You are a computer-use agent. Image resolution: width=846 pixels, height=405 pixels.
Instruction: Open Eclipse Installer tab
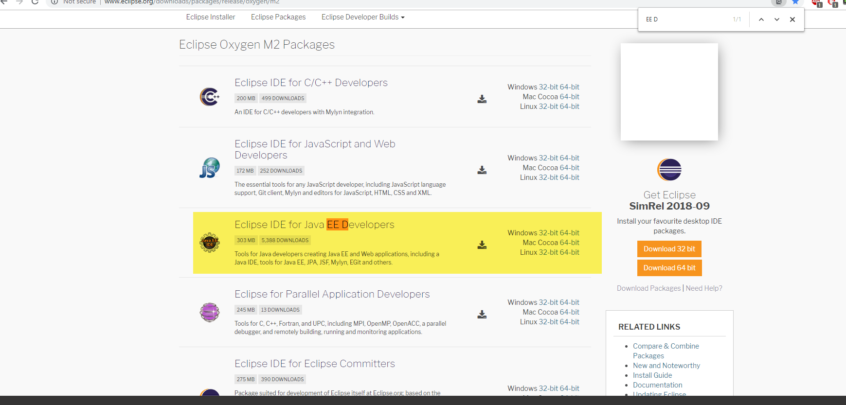click(211, 17)
